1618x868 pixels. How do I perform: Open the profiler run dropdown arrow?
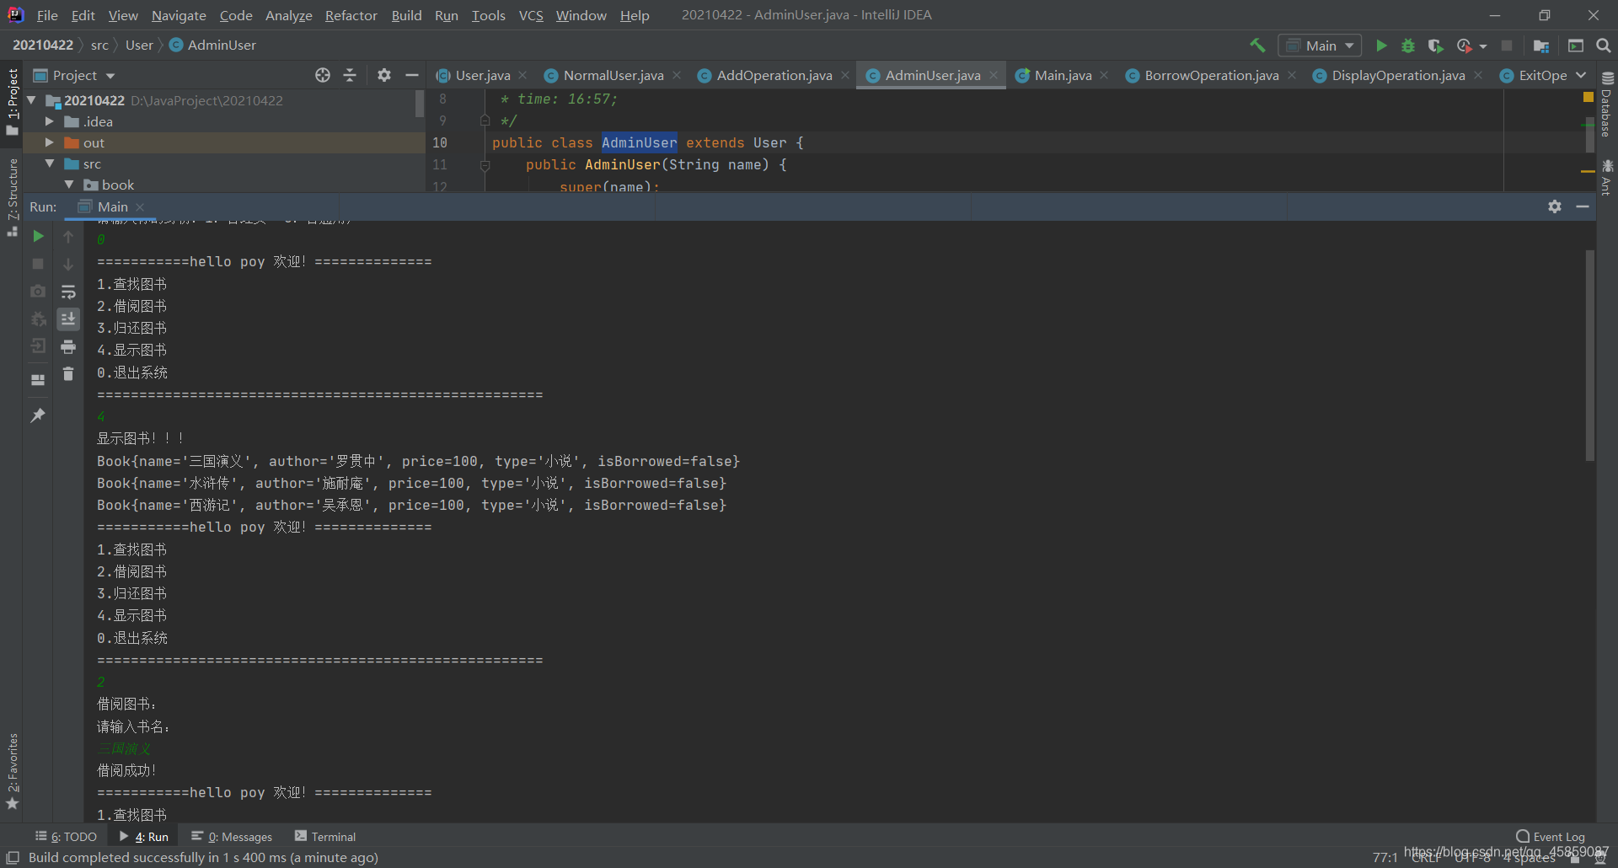pos(1483,46)
